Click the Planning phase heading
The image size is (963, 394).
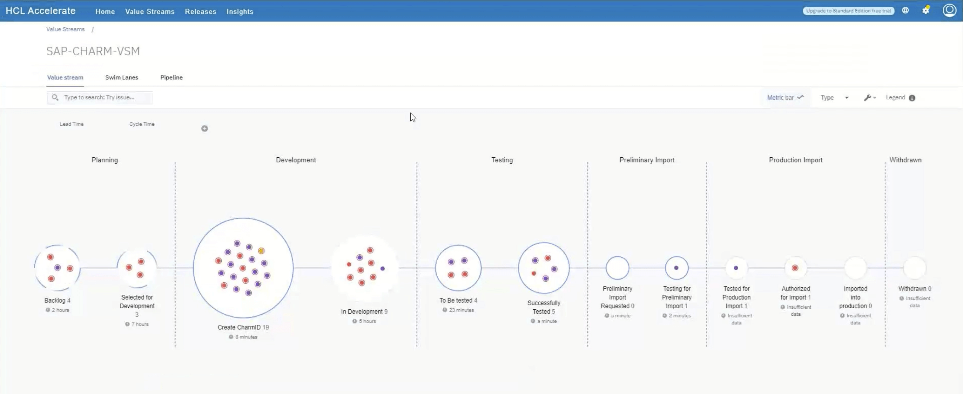pos(105,160)
